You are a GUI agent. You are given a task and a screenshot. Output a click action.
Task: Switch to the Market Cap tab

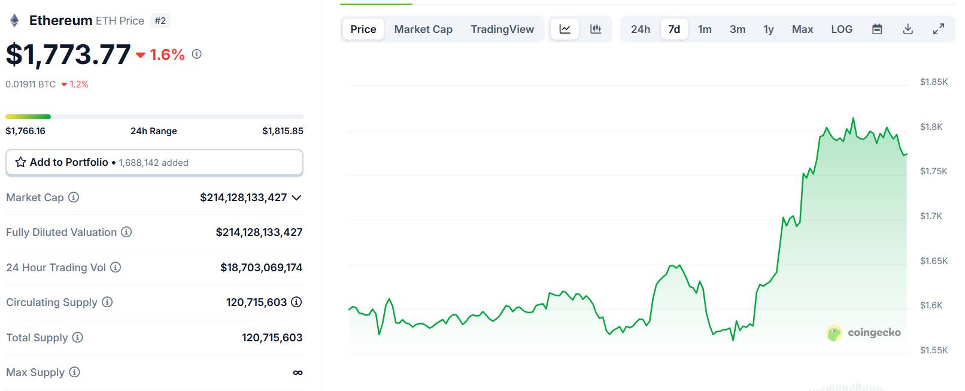pyautogui.click(x=423, y=29)
